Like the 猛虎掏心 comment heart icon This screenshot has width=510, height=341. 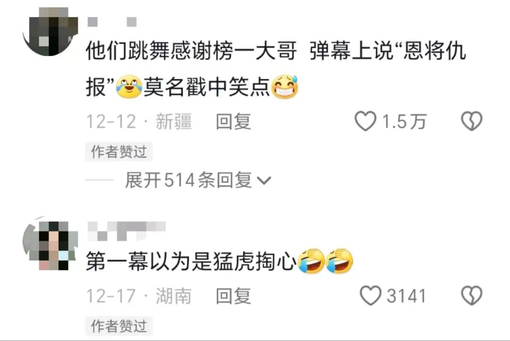point(371,296)
